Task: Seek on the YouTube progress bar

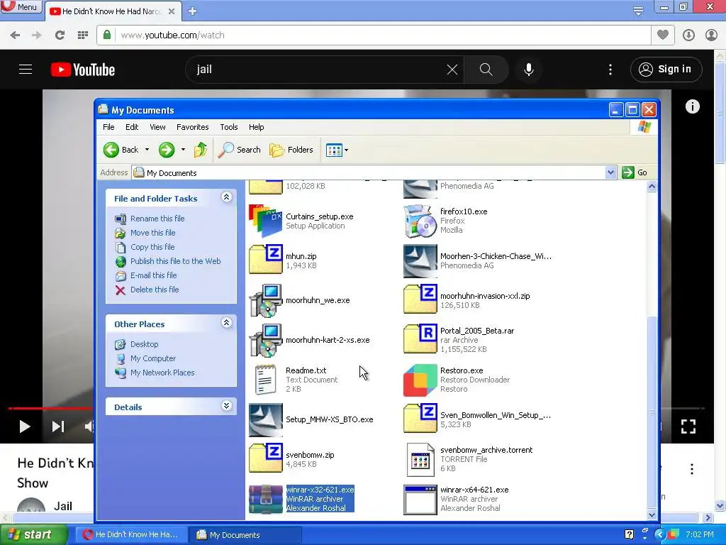Action: click(x=50, y=408)
